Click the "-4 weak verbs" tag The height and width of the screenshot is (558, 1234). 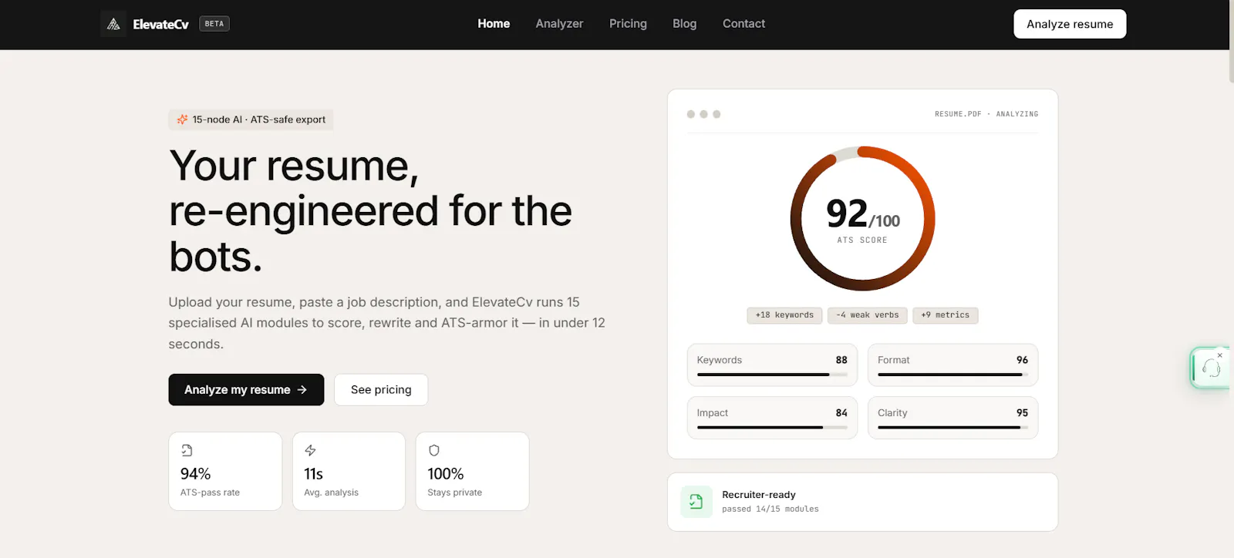[x=868, y=315]
